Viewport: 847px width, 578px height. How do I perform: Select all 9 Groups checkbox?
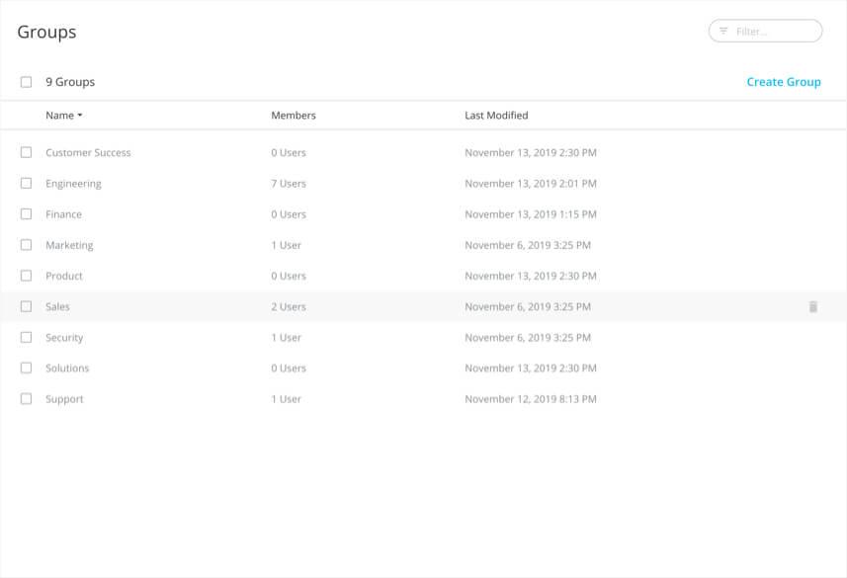click(26, 82)
